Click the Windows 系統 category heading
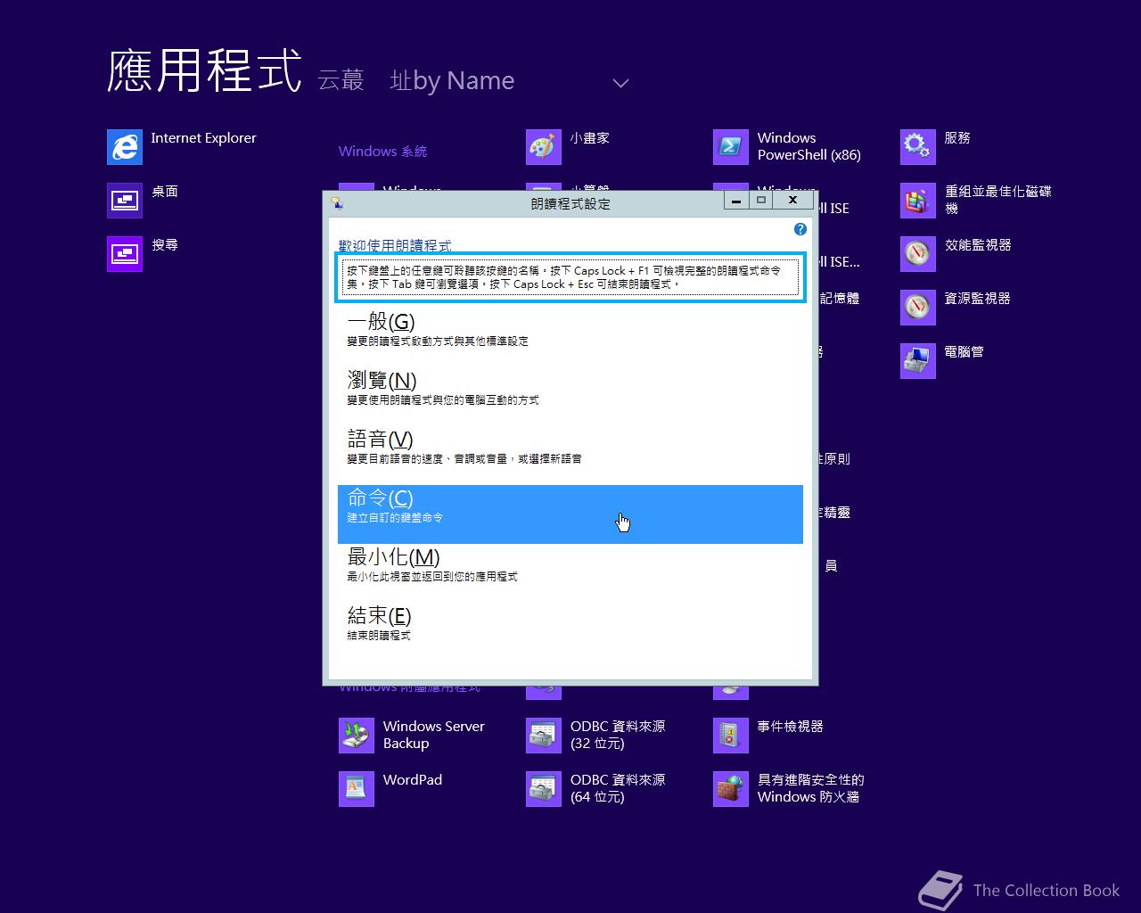1141x913 pixels. point(382,152)
